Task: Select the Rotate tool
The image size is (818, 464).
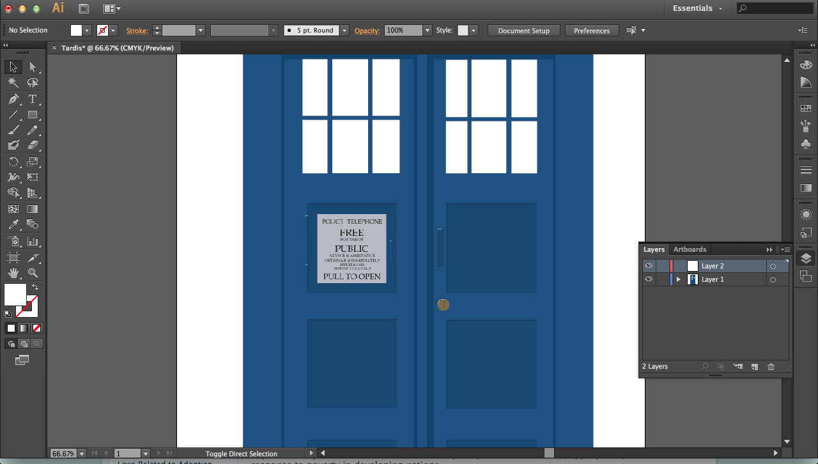Action: pyautogui.click(x=13, y=162)
